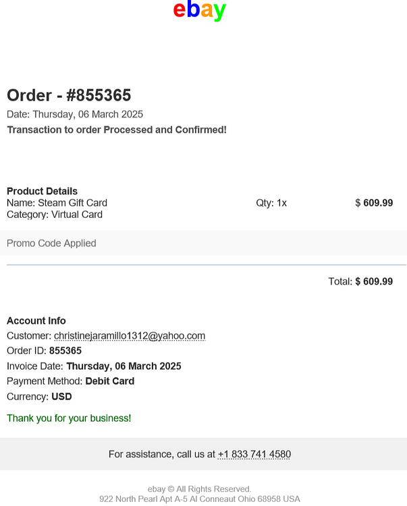
Task: Click the Product Details heading
Action: coord(42,191)
